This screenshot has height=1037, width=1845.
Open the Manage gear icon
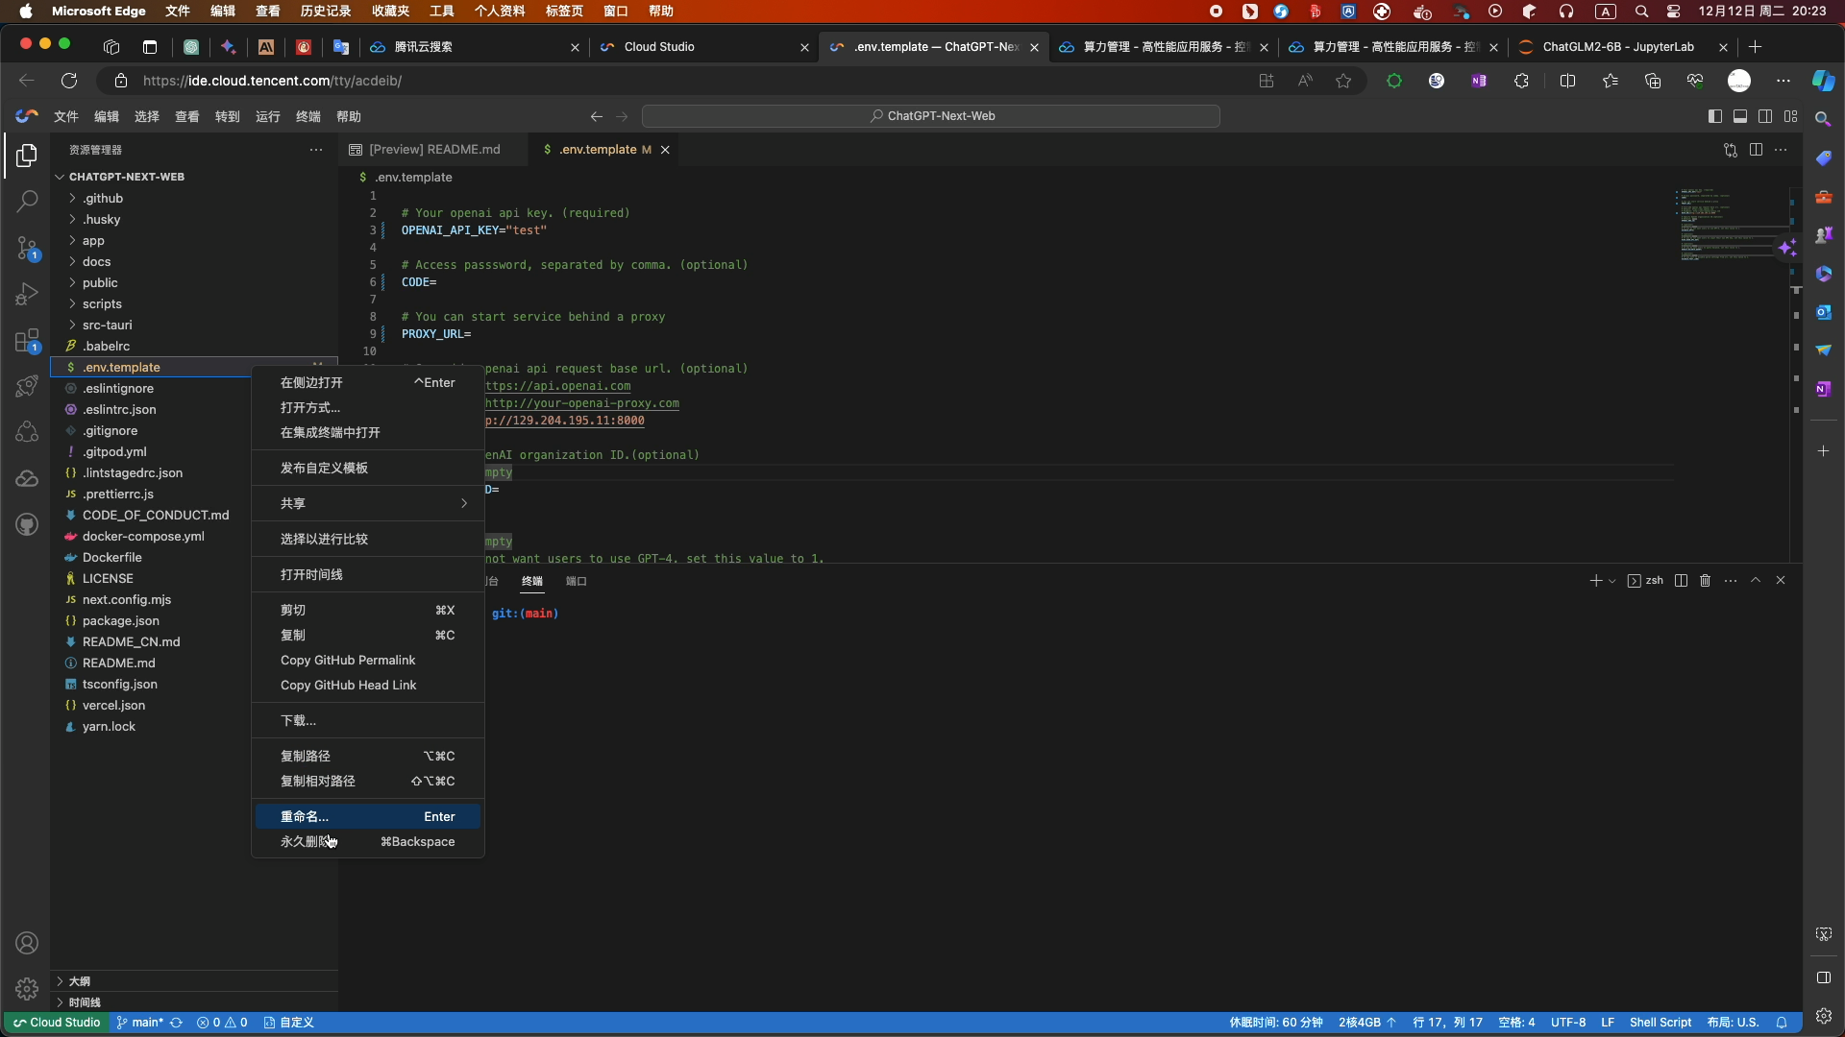[27, 989]
